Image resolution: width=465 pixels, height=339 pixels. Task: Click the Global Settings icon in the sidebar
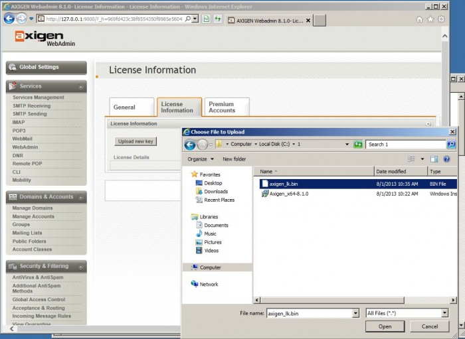point(13,67)
